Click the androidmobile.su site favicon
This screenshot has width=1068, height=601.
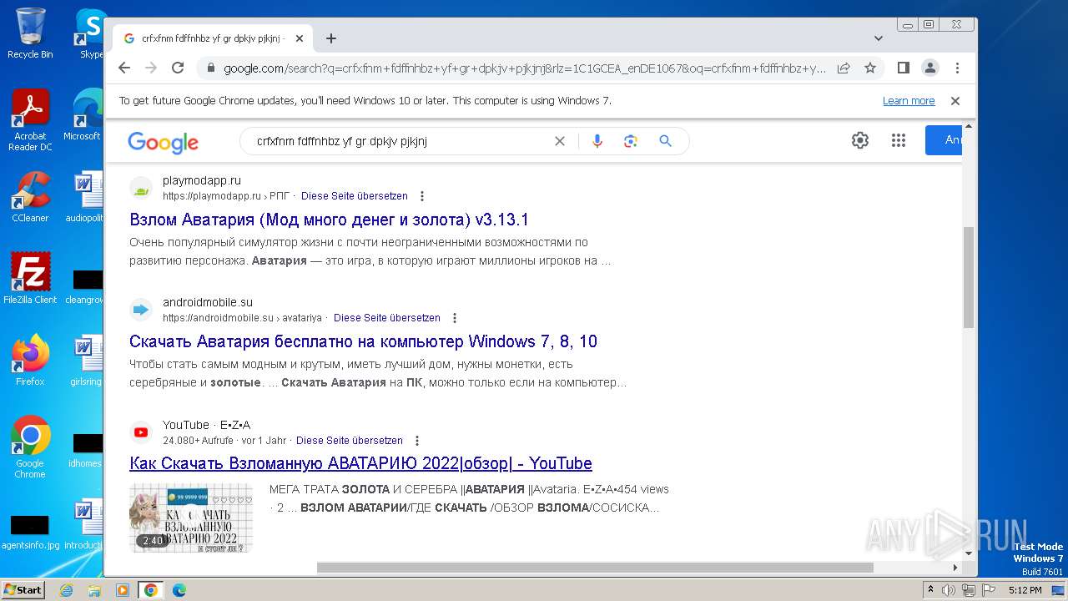click(x=141, y=310)
